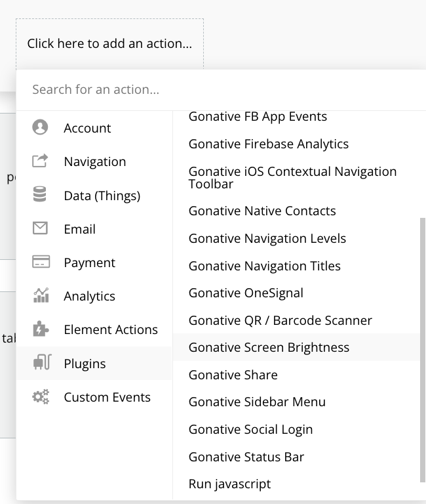The height and width of the screenshot is (504, 426).
Task: Click the Analytics chart icon
Action: tap(41, 295)
